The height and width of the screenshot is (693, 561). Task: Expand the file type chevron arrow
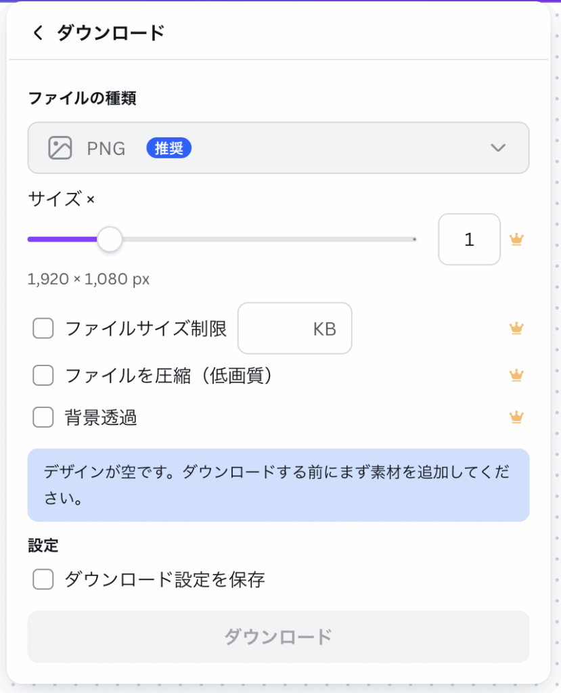pyautogui.click(x=498, y=148)
